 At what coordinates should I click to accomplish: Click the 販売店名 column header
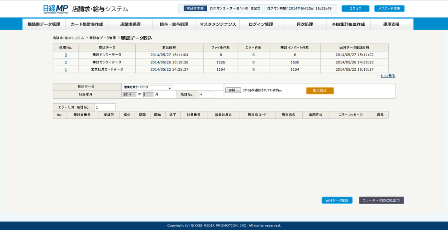click(289, 115)
